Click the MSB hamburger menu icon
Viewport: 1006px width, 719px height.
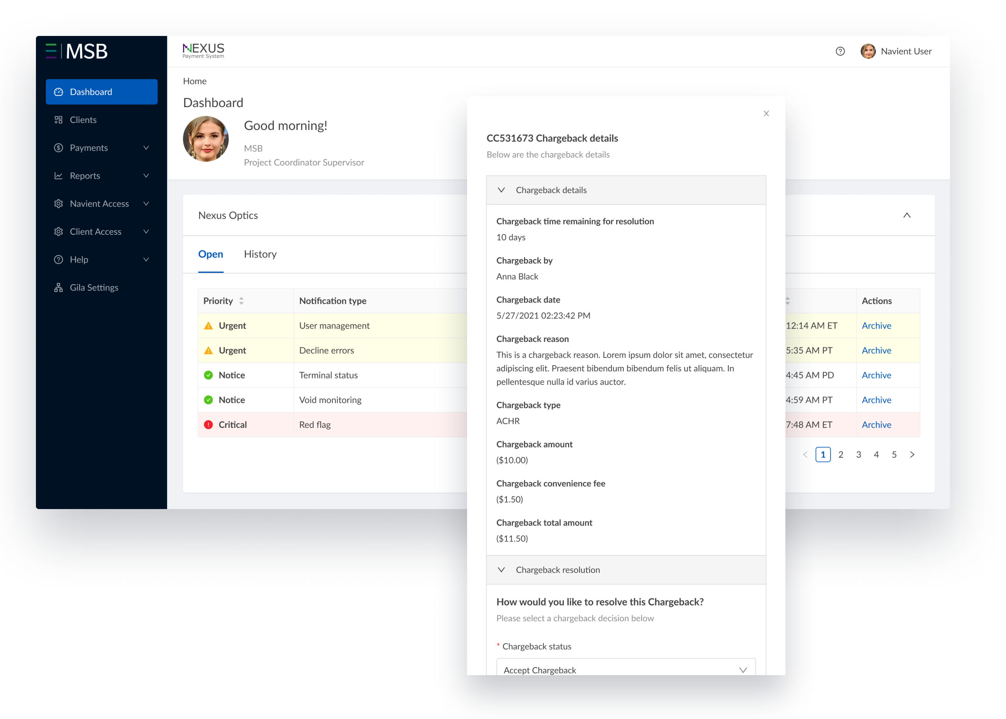pos(51,51)
